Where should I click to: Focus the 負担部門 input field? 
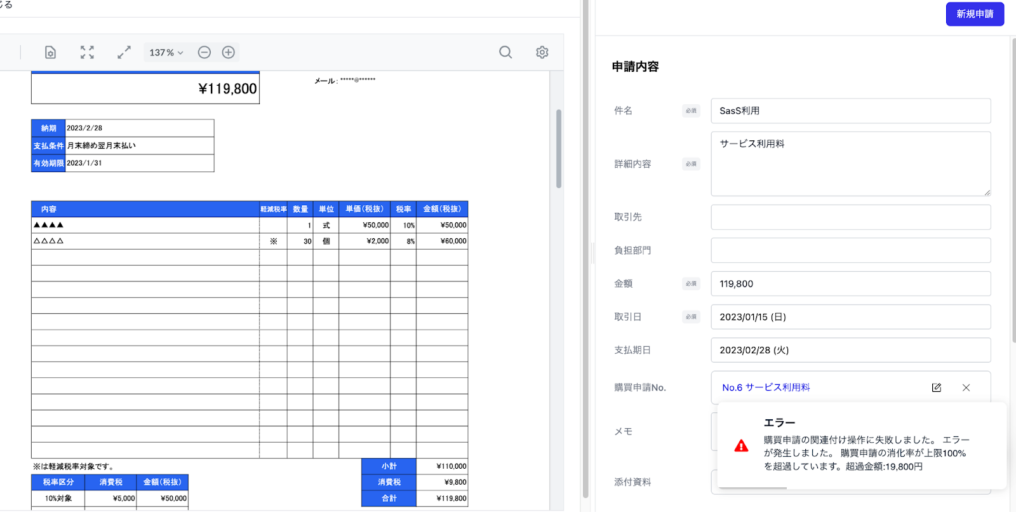(x=851, y=250)
